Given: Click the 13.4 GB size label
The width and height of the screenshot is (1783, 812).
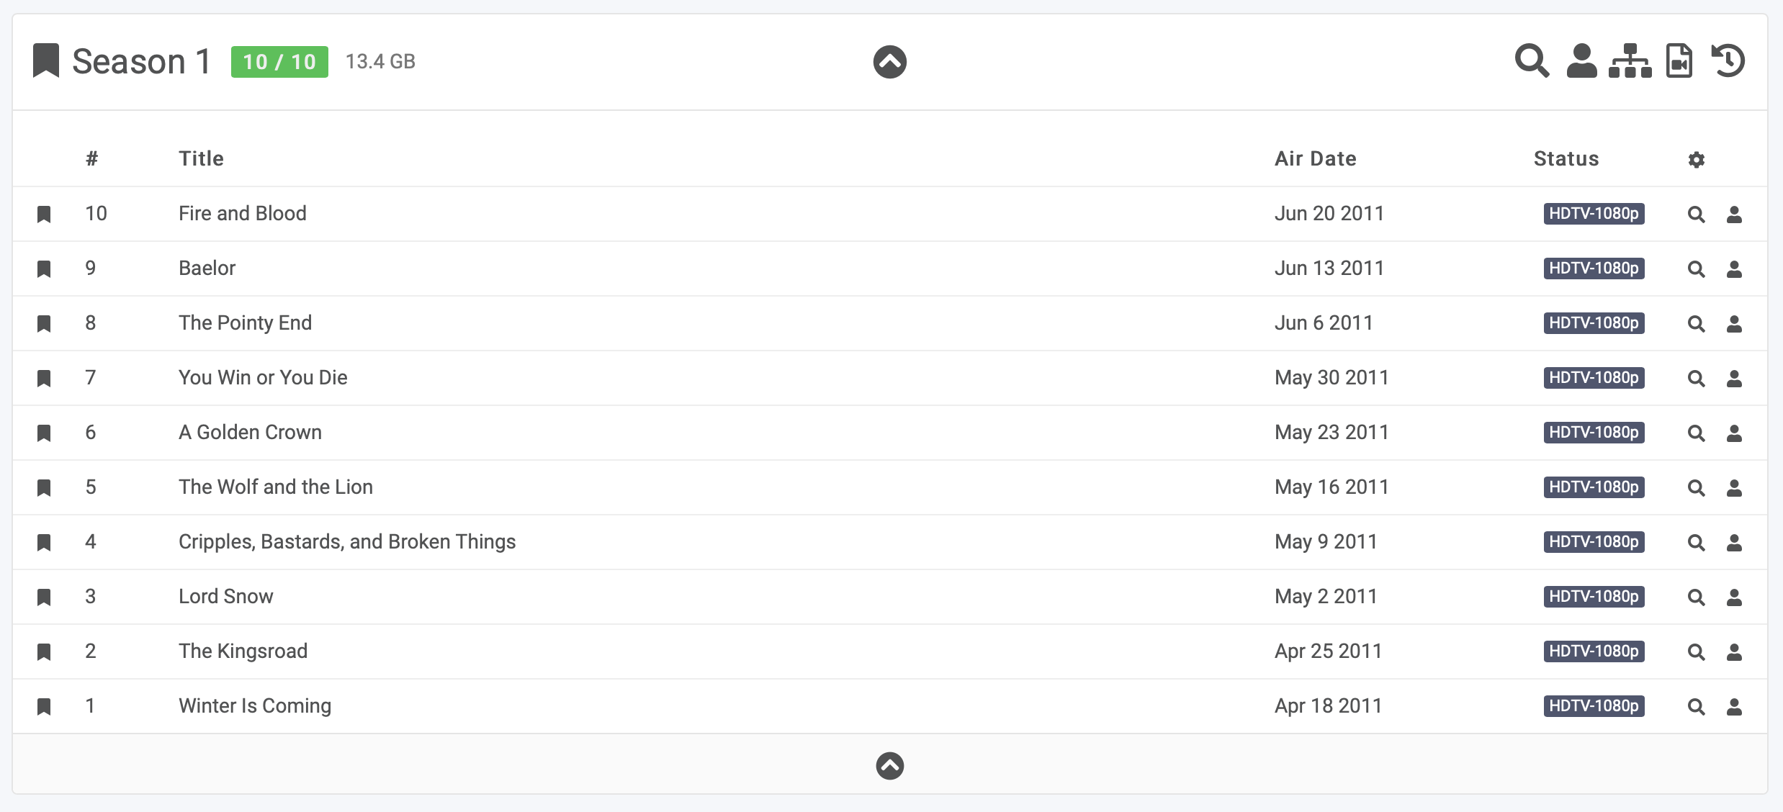Looking at the screenshot, I should pos(380,61).
